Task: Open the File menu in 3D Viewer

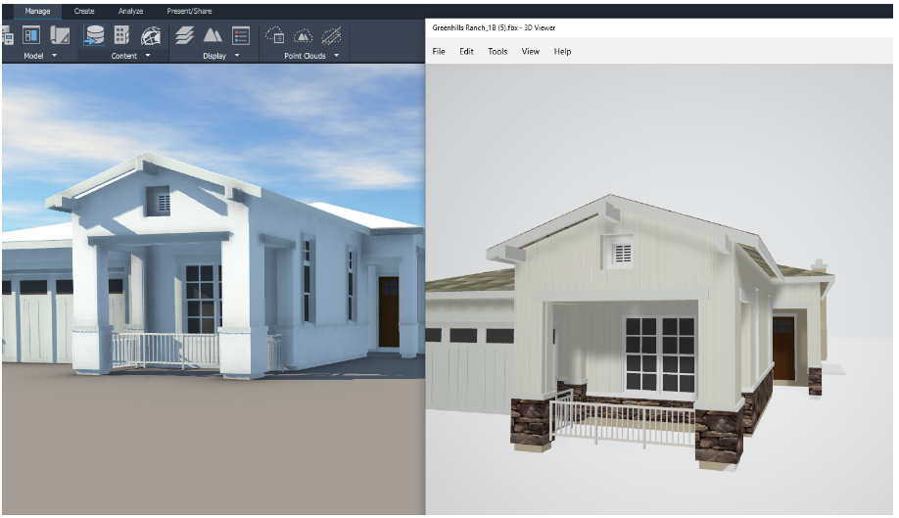Action: 439,52
